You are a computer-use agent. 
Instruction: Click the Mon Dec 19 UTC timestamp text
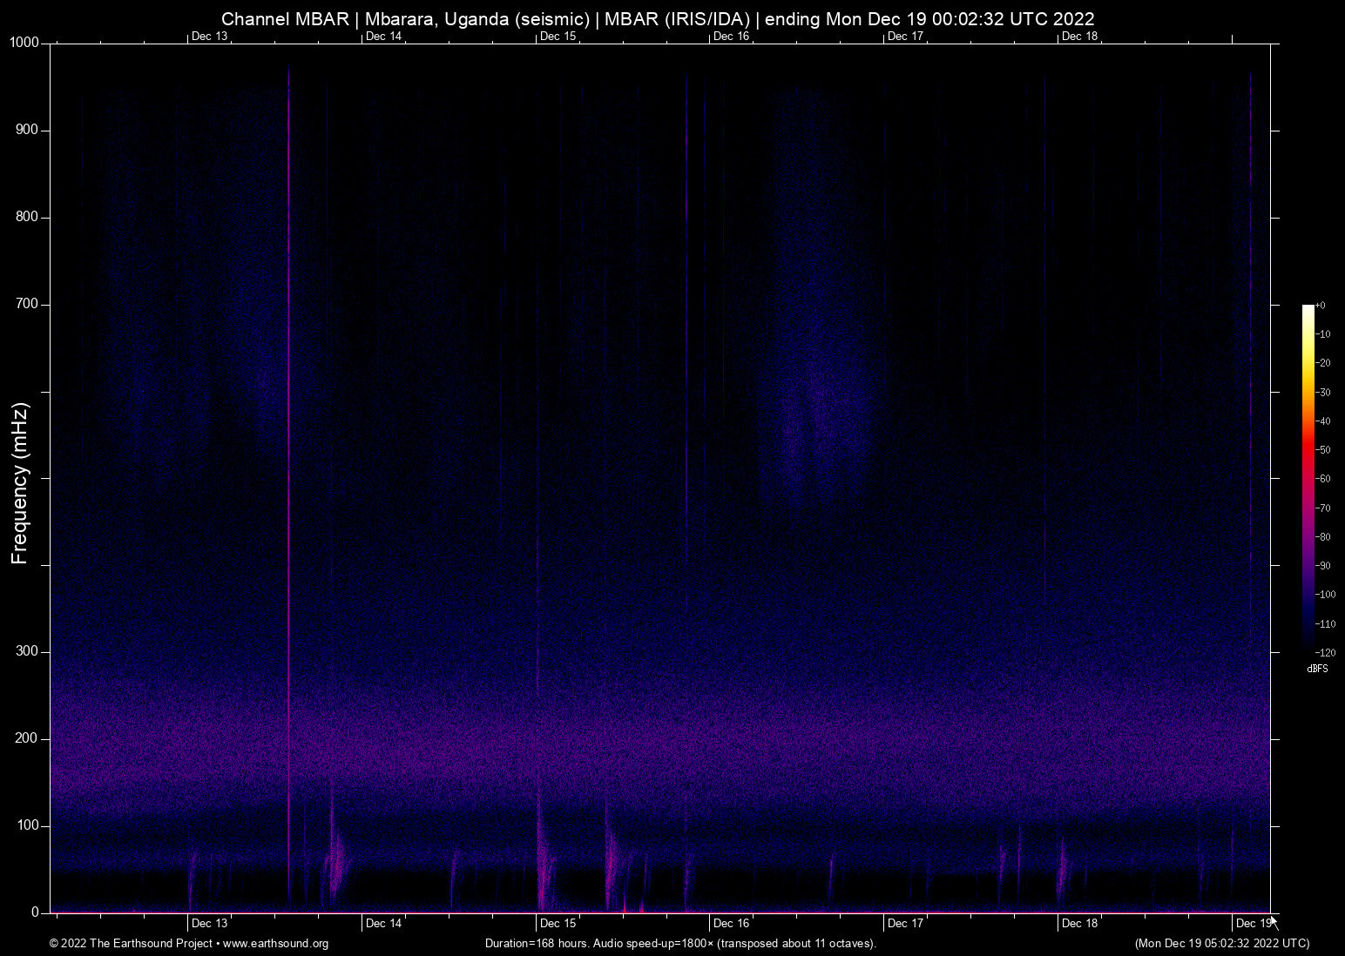pos(1221,944)
